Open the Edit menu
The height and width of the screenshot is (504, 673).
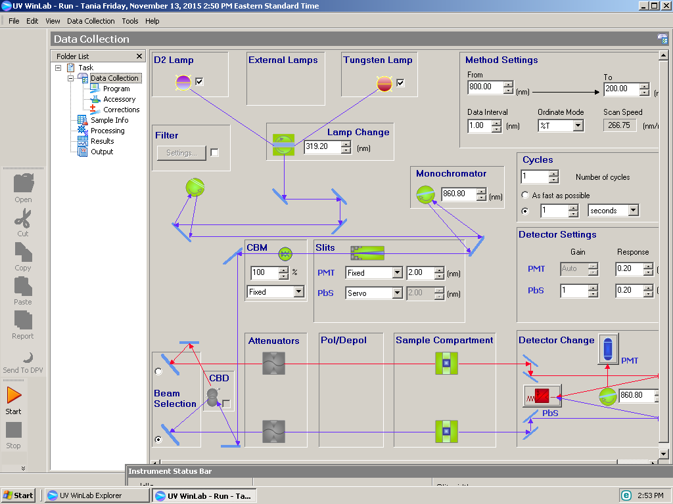coord(32,21)
